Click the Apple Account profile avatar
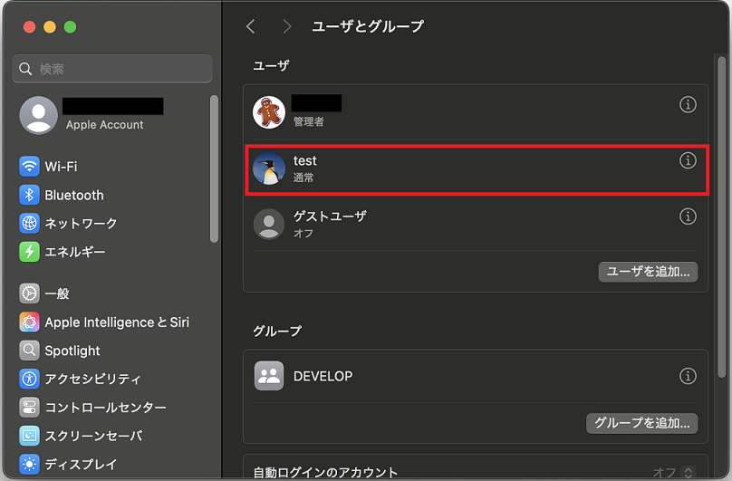Screen dimensions: 732x481 point(38,115)
